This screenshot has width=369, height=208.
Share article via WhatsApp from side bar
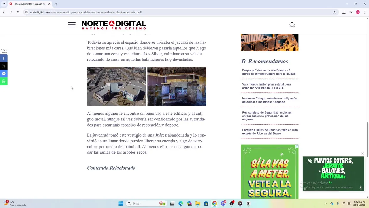(4, 81)
